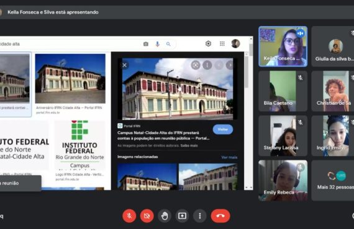
Task: Open Google settings gear icon
Action: pos(208,43)
